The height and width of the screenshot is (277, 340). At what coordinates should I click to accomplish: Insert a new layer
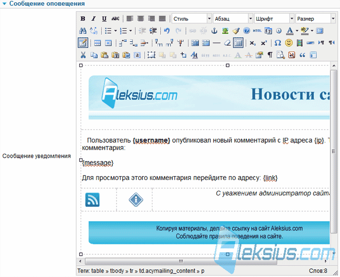152,55
